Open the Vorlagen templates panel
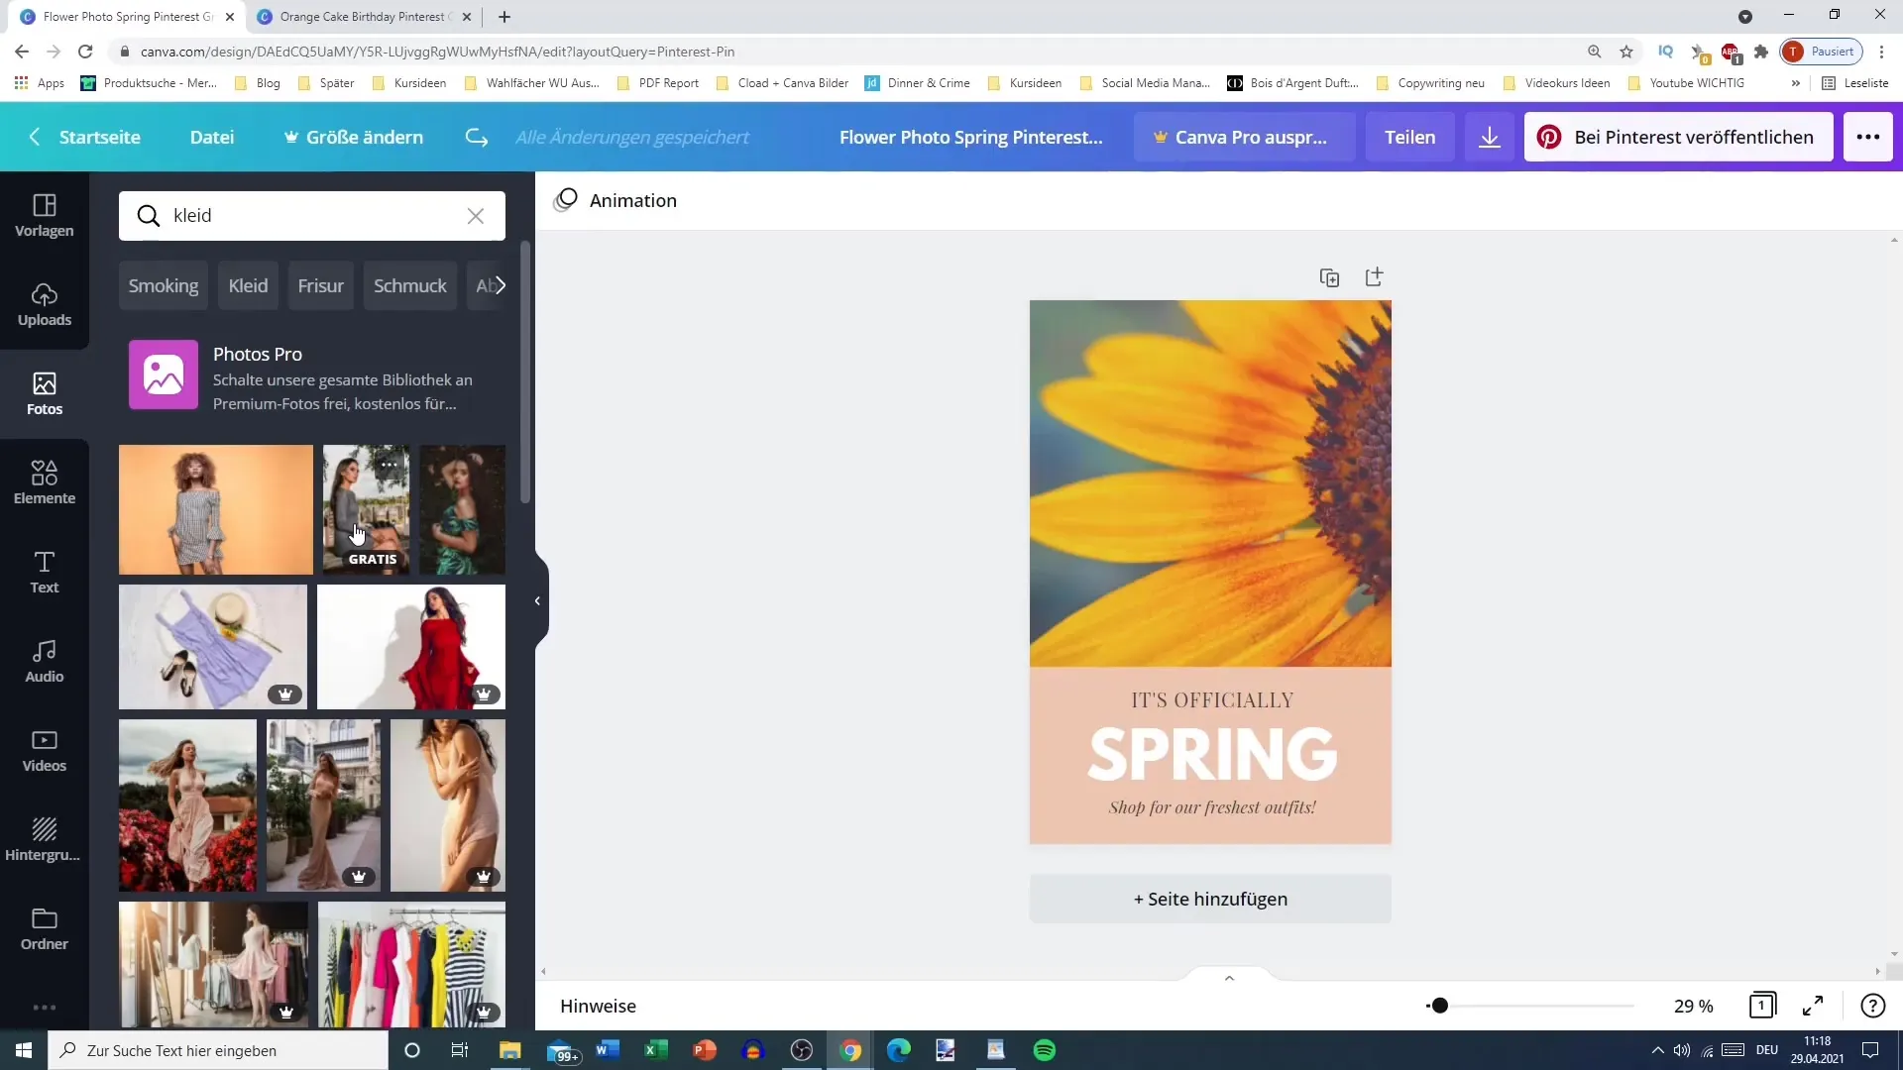 point(45,216)
